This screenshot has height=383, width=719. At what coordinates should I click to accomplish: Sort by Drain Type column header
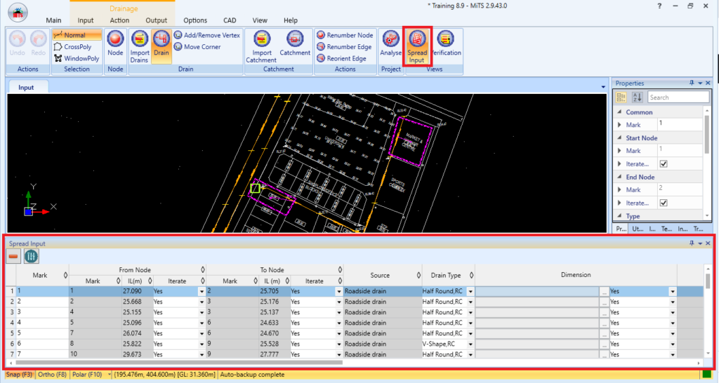point(449,276)
